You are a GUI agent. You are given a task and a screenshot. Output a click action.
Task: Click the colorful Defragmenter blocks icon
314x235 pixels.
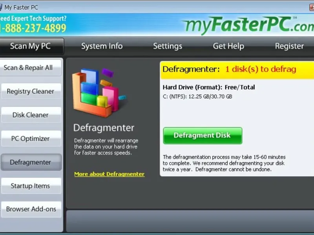tap(99, 93)
